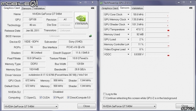Screen dimensions: 196x111
Task: Click Subvendor value Sony (104D)
Action: [76, 42]
